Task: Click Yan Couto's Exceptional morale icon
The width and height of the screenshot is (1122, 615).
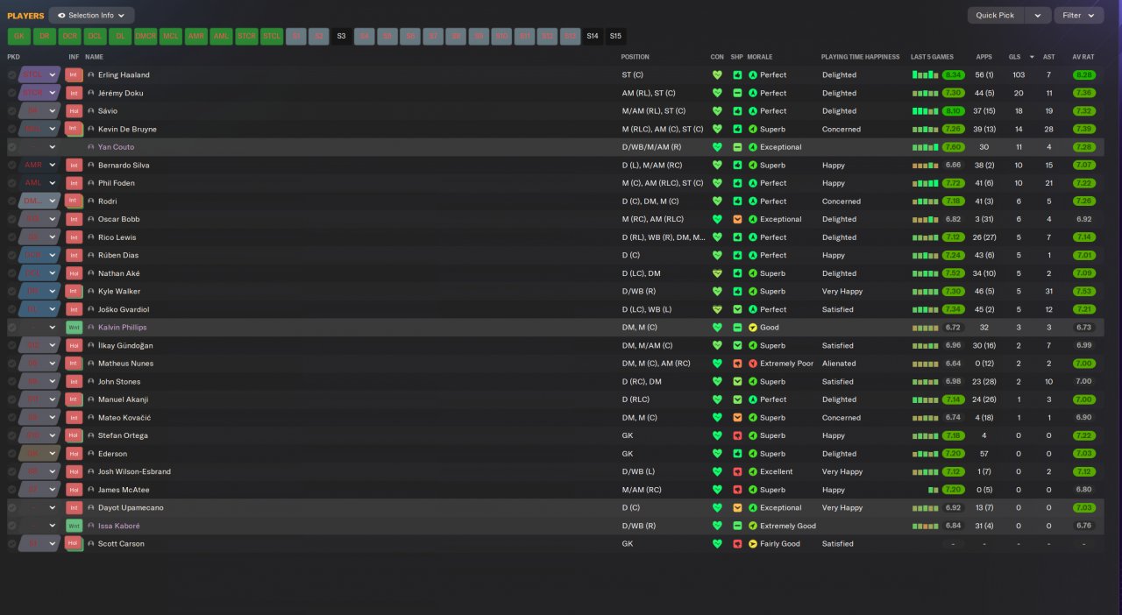Action: point(753,147)
